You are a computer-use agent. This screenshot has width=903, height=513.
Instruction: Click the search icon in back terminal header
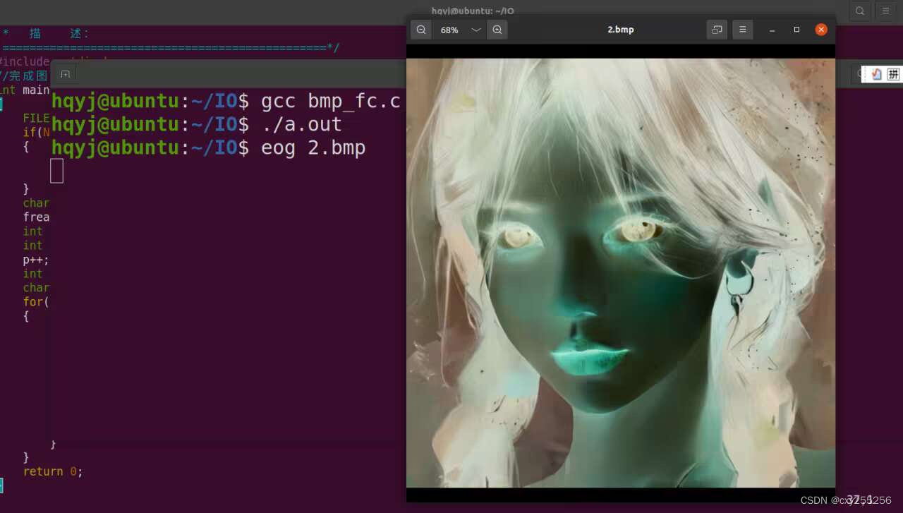[x=860, y=11]
